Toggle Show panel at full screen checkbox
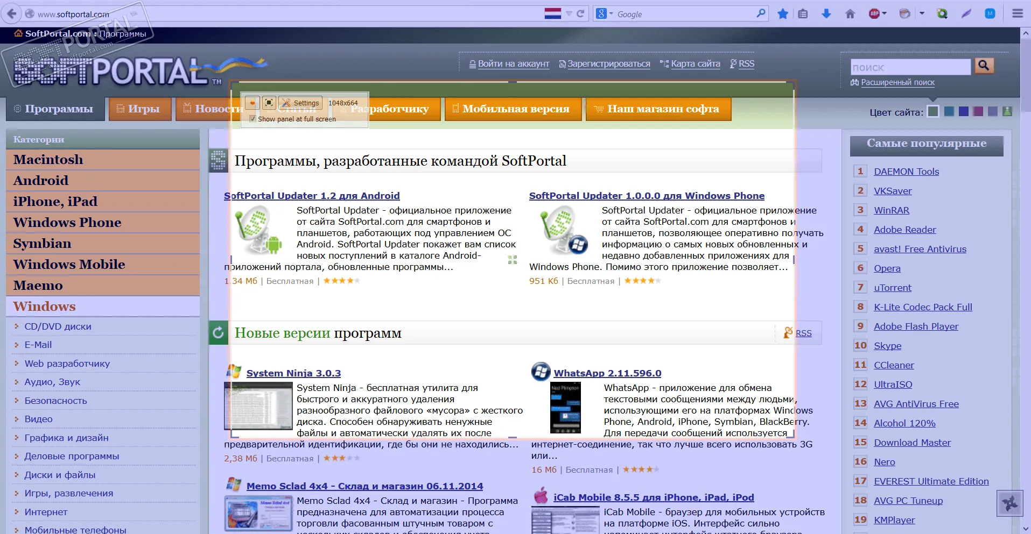The height and width of the screenshot is (534, 1031). click(253, 119)
